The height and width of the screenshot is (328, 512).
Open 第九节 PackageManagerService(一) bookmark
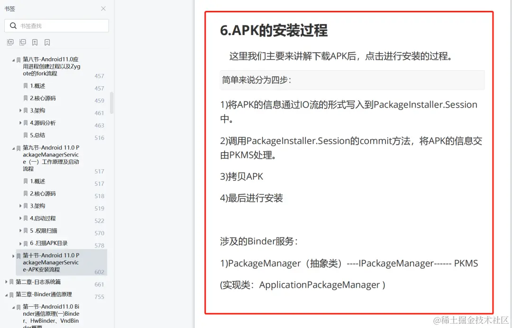point(51,158)
